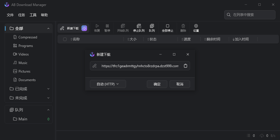Click the Cancel (取消) button
This screenshot has width=280, height=140.
180,84
